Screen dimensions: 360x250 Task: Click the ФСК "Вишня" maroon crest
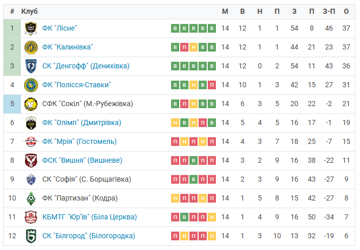coord(31,161)
